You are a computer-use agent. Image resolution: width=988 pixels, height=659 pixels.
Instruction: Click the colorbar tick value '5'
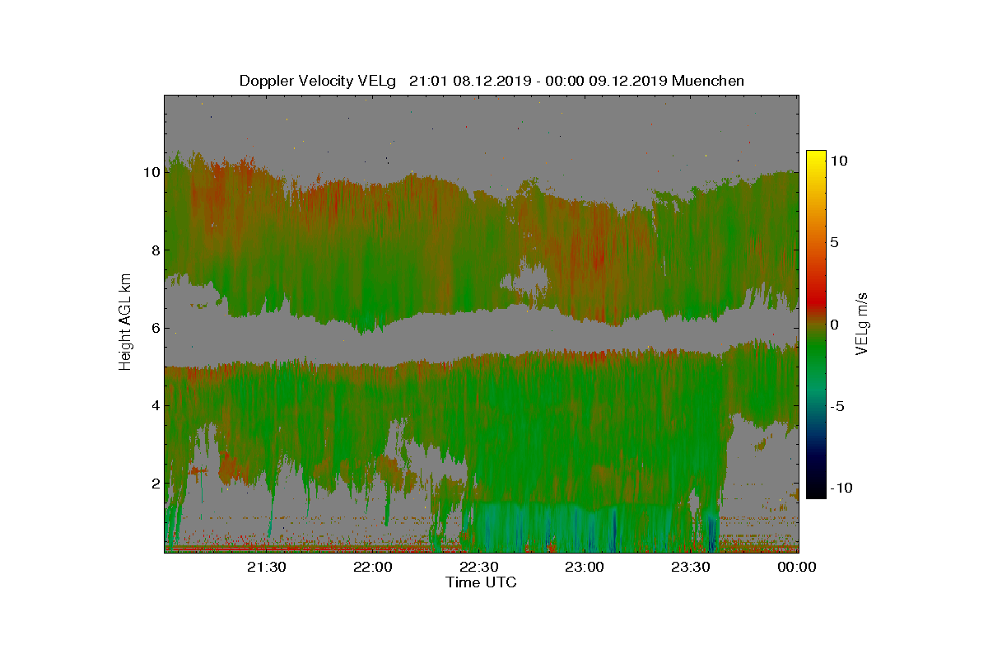click(x=834, y=243)
